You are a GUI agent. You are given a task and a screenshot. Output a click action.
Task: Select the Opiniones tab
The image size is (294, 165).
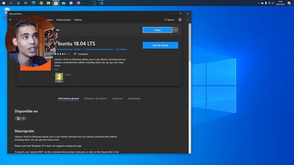[x=118, y=99]
